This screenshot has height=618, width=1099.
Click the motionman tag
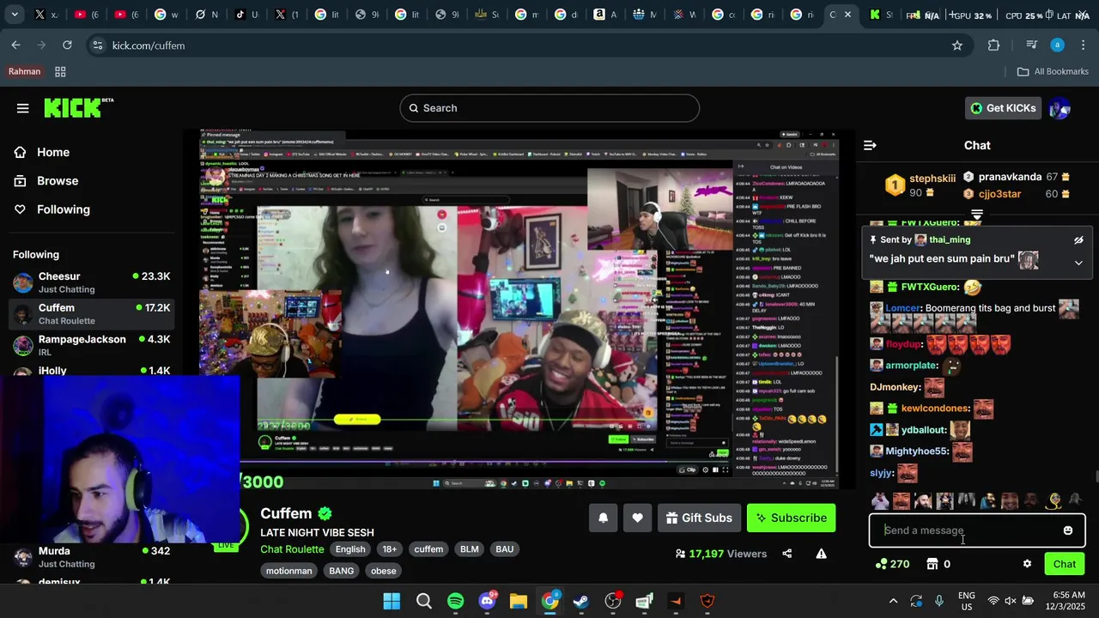coord(288,571)
